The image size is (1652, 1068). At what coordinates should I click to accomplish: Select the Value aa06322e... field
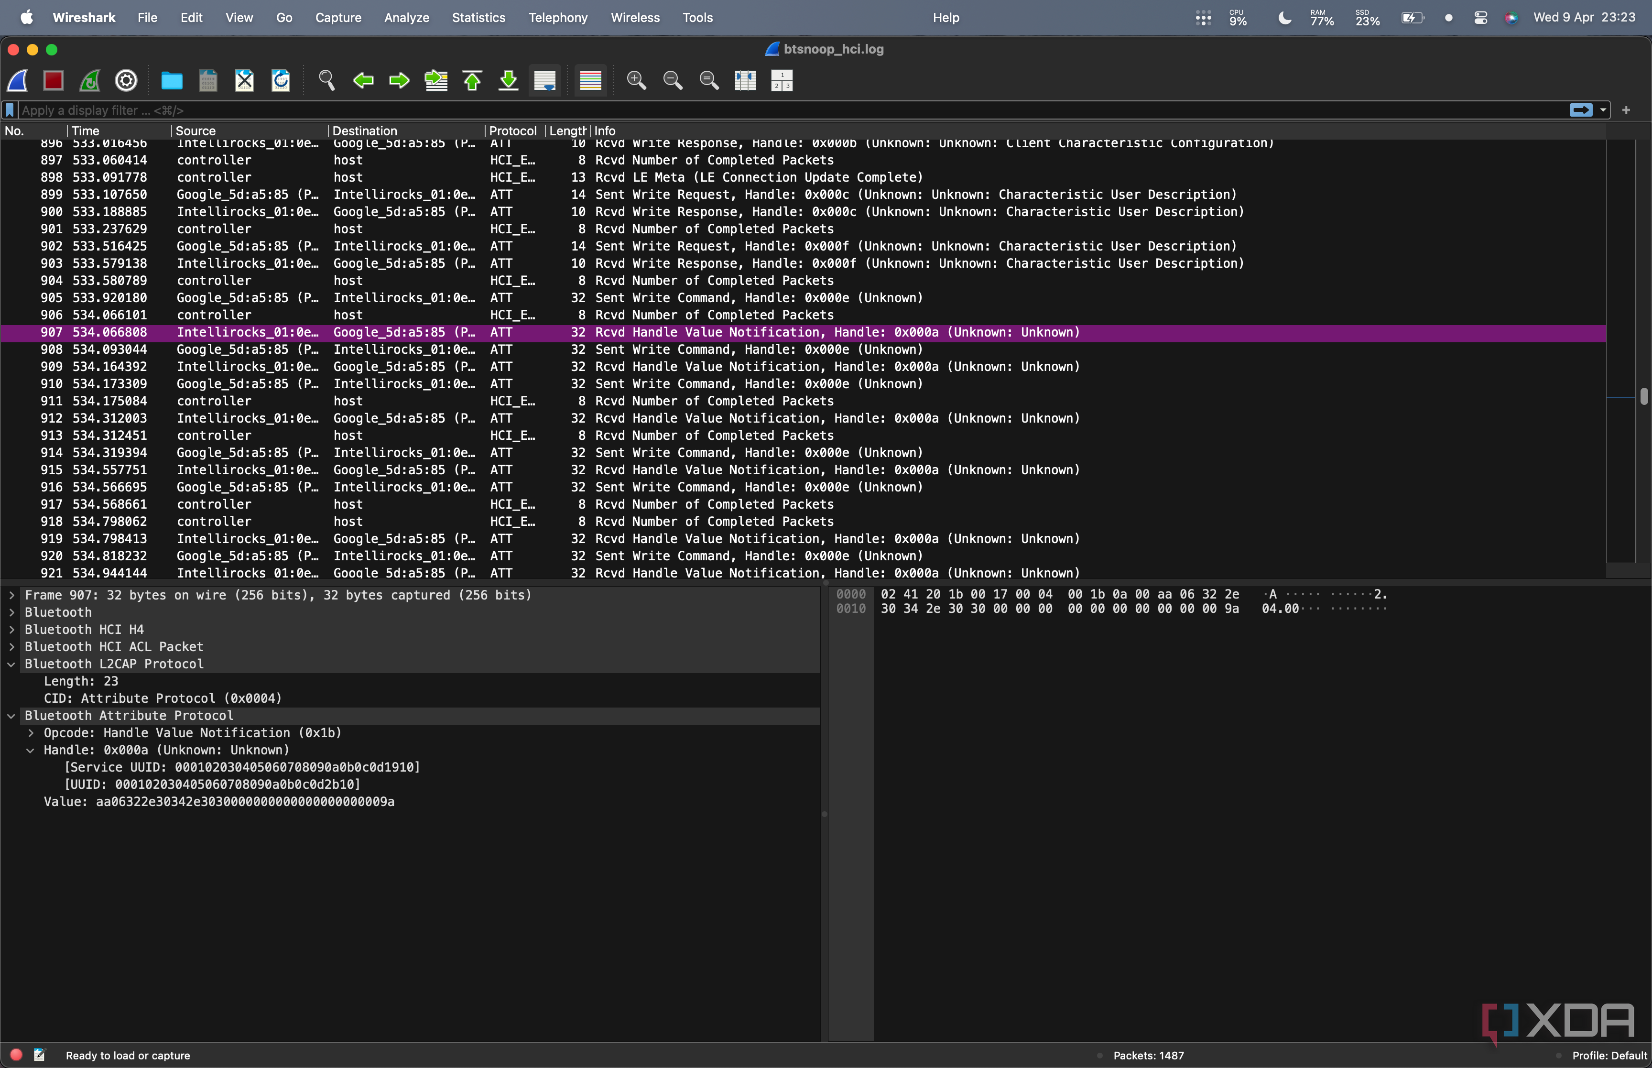click(x=219, y=802)
